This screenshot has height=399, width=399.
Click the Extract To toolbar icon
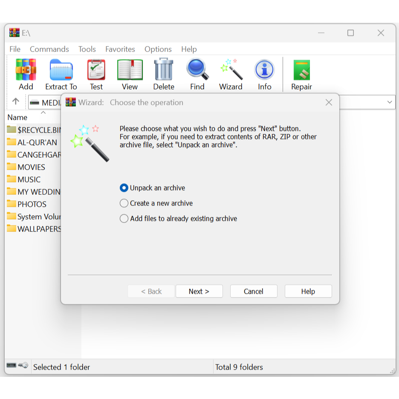61,70
